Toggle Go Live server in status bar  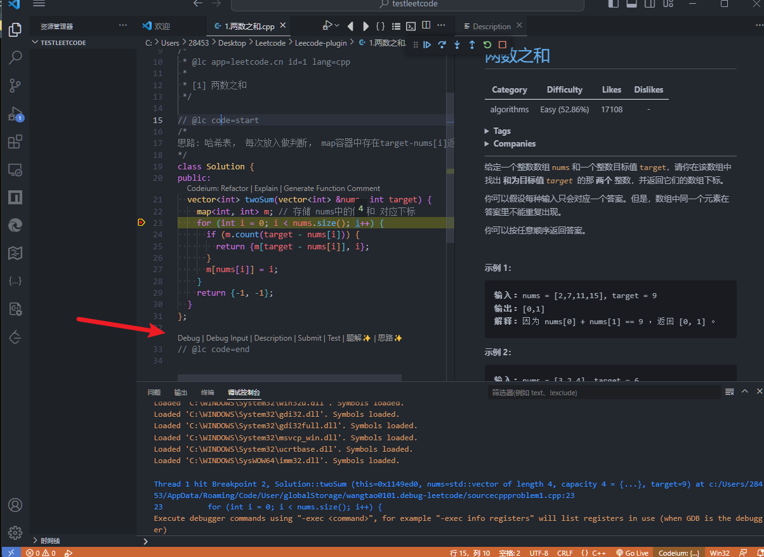632,553
